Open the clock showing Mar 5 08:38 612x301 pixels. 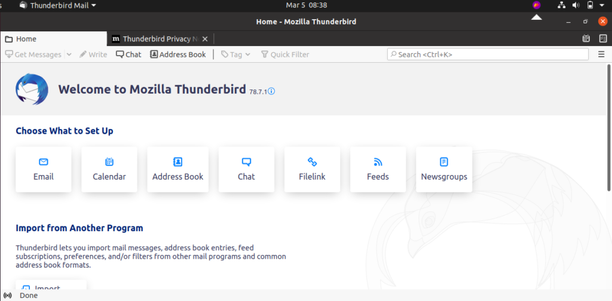(307, 5)
